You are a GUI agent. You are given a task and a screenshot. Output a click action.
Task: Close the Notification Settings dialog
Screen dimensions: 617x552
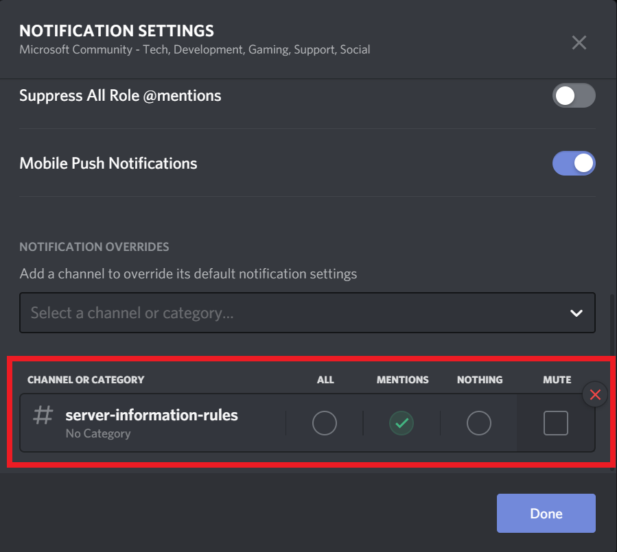579,43
